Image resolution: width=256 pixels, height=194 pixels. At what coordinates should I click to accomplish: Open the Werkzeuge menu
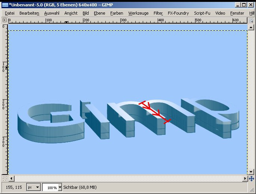coord(138,13)
